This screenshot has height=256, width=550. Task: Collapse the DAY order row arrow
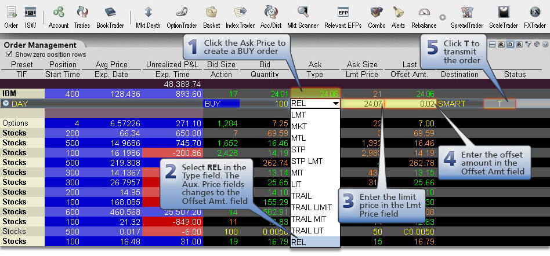(6, 104)
